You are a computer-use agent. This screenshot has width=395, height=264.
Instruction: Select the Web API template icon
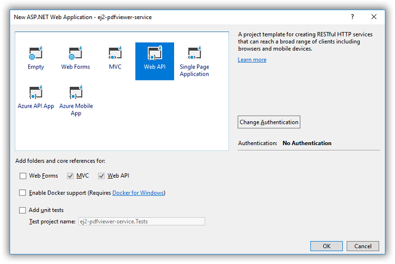click(x=155, y=53)
